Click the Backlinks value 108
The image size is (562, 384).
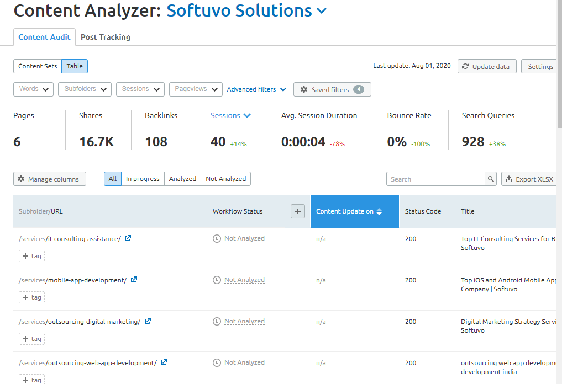[x=156, y=142]
